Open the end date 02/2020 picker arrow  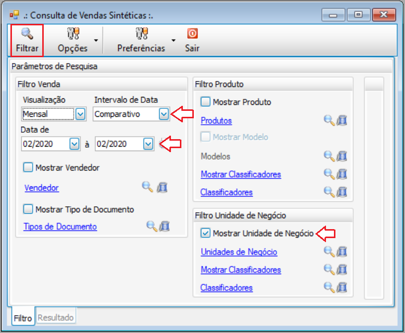148,144
